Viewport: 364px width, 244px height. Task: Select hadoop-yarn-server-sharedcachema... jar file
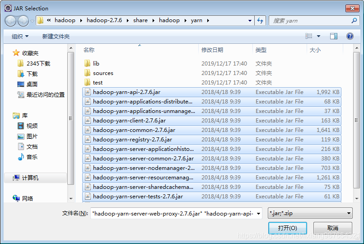[211, 187]
